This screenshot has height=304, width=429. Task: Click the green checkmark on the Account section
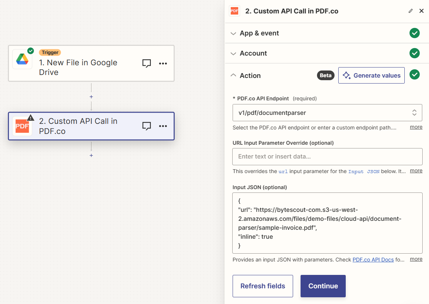[414, 53]
